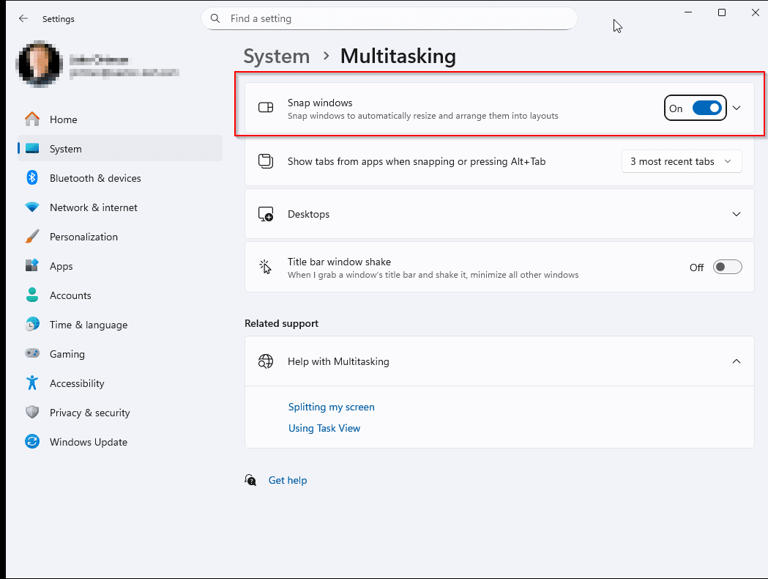Select Bluetooth & devices in sidebar
The height and width of the screenshot is (579, 768).
coord(120,178)
